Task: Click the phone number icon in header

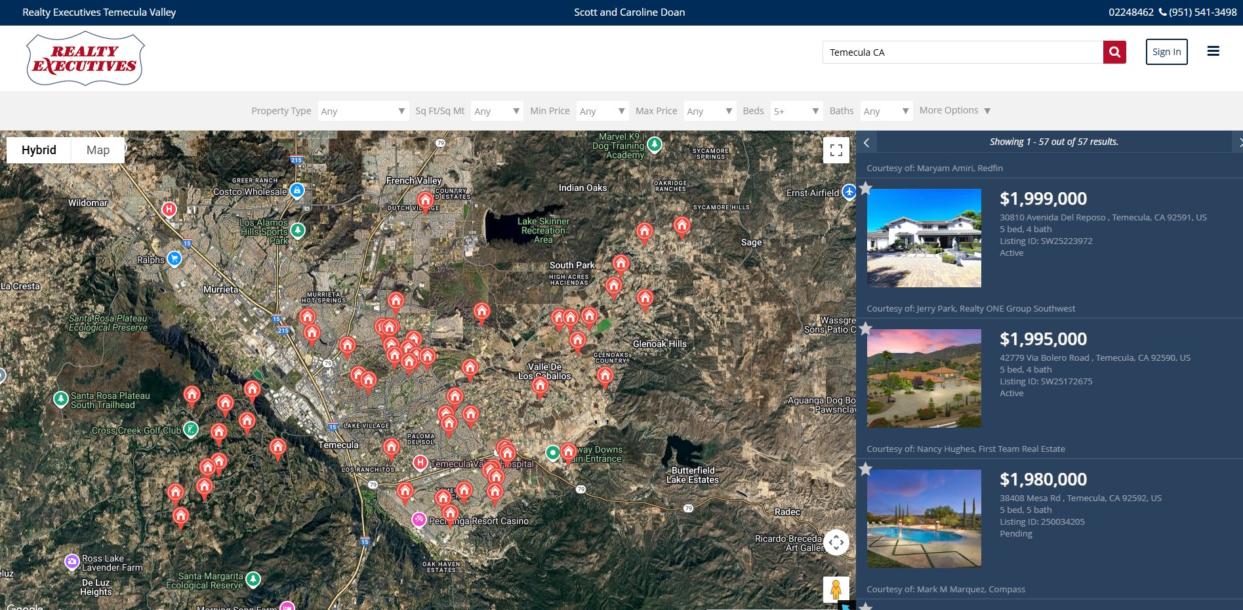Action: tap(1162, 12)
